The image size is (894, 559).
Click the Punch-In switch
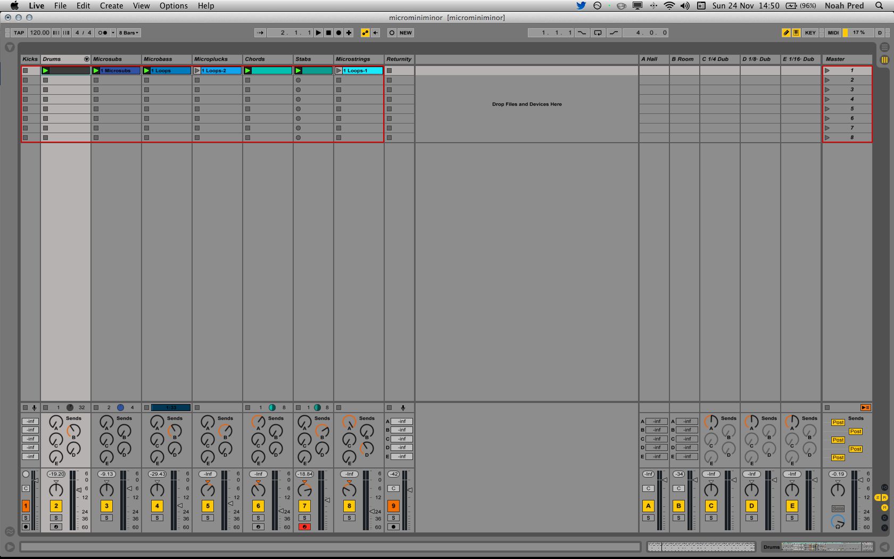[582, 32]
